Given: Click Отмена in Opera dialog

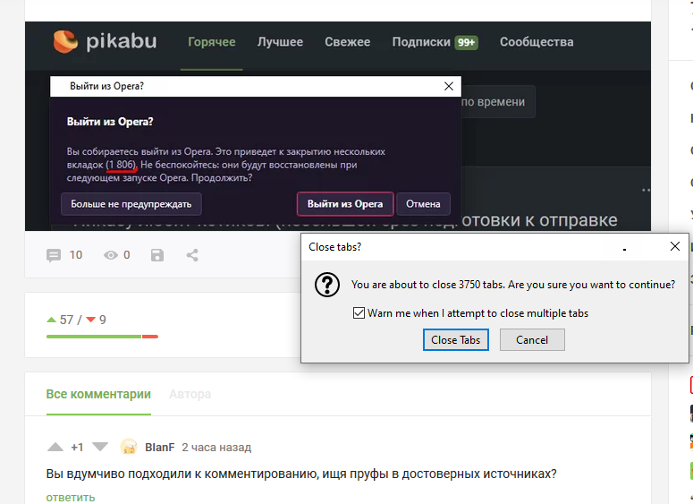Looking at the screenshot, I should pyautogui.click(x=423, y=204).
